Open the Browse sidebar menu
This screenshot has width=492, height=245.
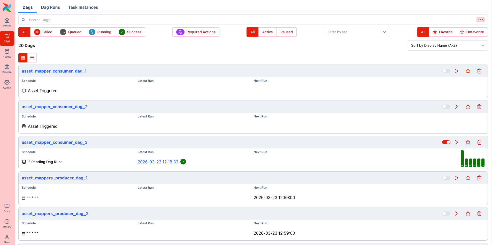[x=7, y=69]
